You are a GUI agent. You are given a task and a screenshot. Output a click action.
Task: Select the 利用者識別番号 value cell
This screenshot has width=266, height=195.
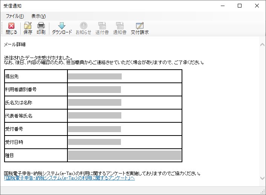tap(125, 90)
